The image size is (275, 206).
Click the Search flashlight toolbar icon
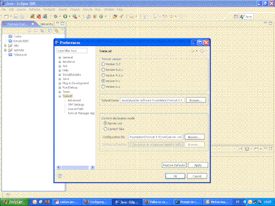tap(121, 16)
